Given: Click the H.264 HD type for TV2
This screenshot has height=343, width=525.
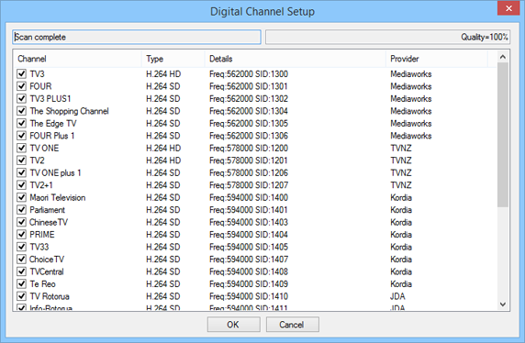Looking at the screenshot, I should tap(163, 160).
